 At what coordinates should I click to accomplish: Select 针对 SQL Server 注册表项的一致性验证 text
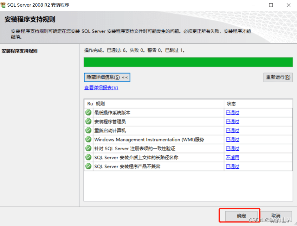(135, 149)
